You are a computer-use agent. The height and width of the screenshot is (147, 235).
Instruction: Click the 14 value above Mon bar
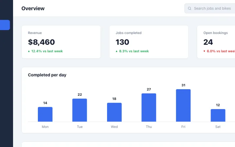coord(45,103)
